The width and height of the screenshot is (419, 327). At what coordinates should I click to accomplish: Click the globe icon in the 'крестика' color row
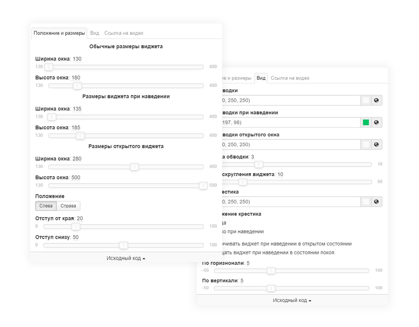click(377, 202)
